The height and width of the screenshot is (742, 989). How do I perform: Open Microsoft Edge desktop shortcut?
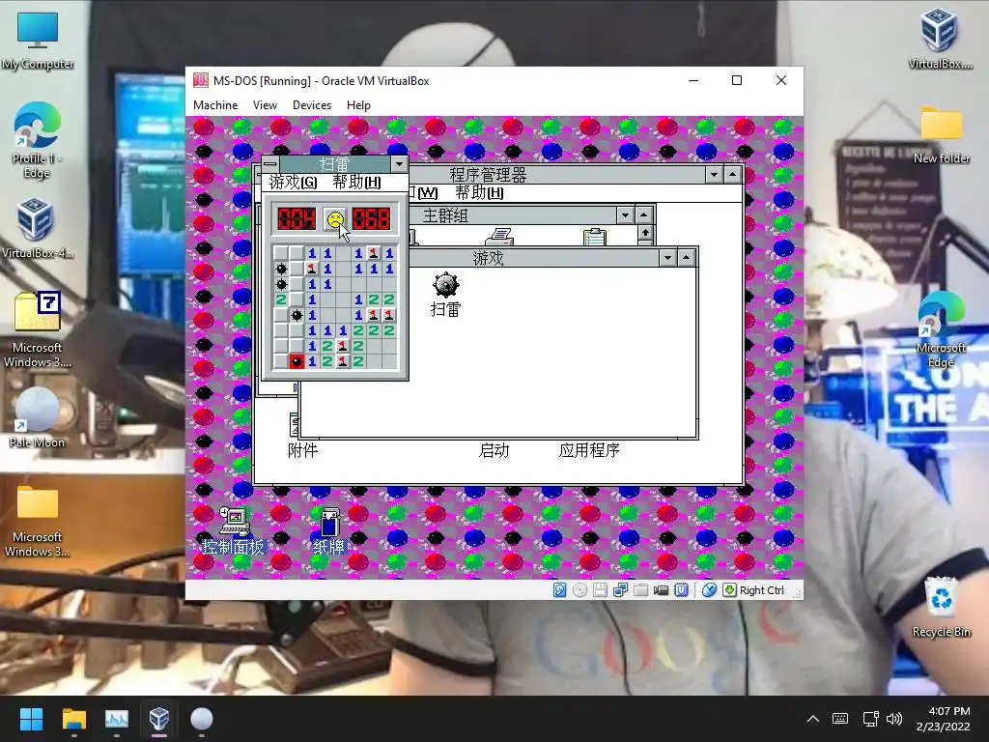click(x=941, y=329)
